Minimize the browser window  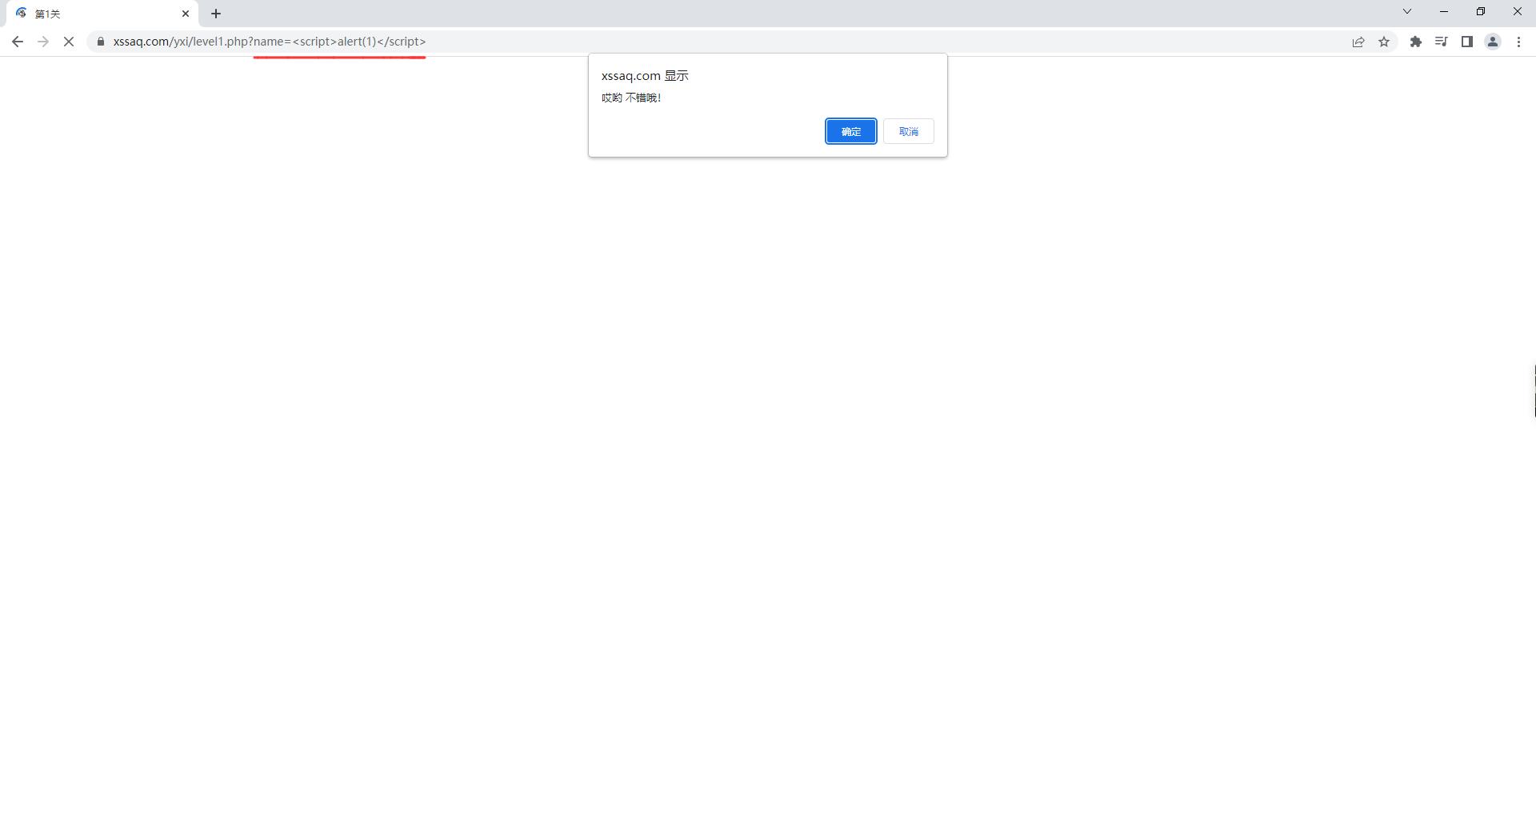pyautogui.click(x=1444, y=12)
